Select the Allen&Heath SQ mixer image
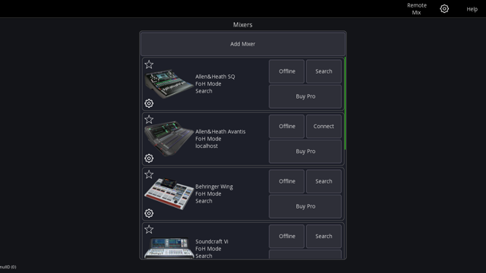The height and width of the screenshot is (273, 486). pos(169,84)
